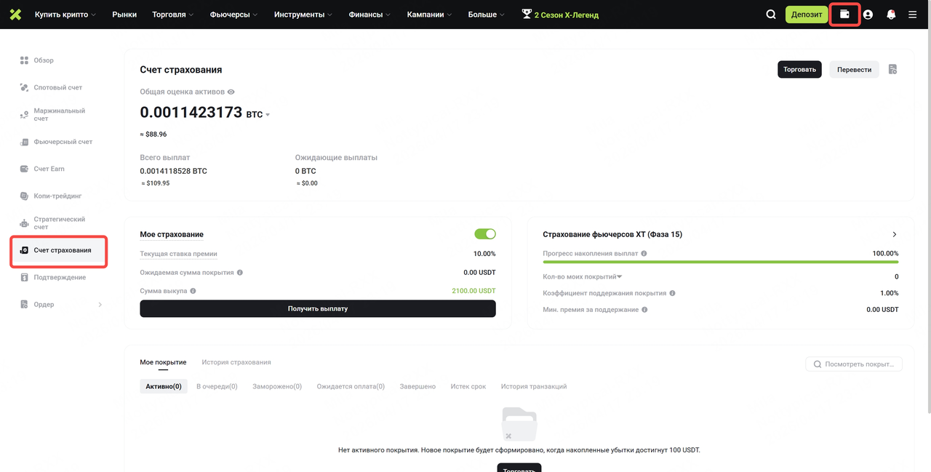Open Маржинальный счет in the sidebar
Viewport: 931px width, 472px height.
(x=58, y=114)
